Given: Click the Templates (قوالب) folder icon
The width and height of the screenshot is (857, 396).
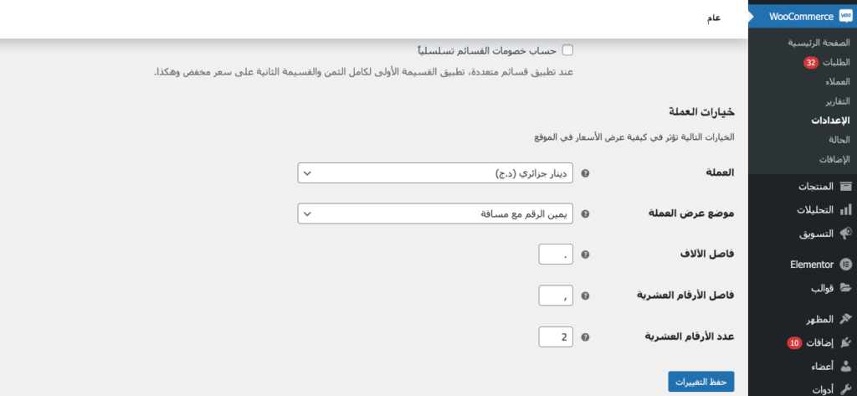Looking at the screenshot, I should (x=846, y=288).
